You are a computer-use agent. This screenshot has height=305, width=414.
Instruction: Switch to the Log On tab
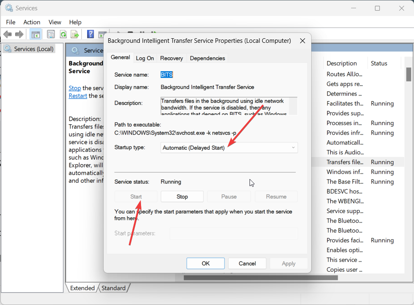145,58
